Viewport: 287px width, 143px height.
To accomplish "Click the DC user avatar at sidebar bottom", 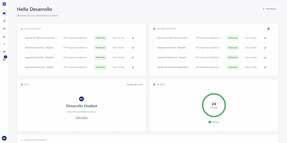I will coord(4,138).
